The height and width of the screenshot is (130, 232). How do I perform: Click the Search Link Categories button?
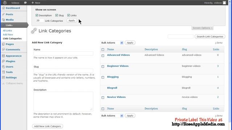tap(210, 36)
